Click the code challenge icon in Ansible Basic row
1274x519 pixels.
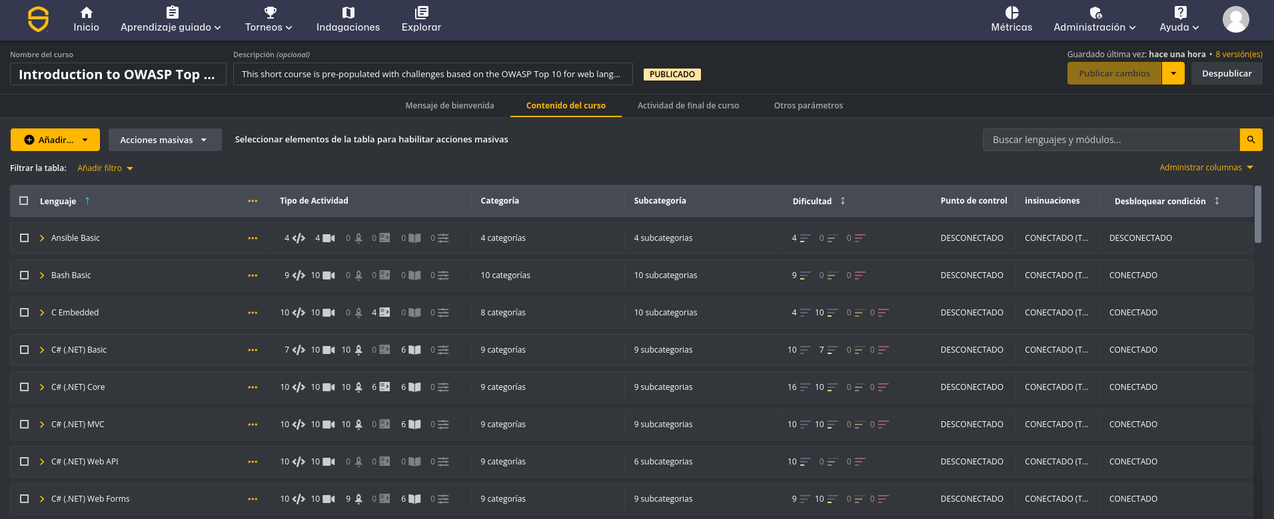[x=299, y=238]
